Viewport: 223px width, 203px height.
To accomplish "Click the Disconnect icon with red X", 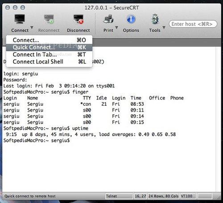I will pyautogui.click(x=78, y=19).
